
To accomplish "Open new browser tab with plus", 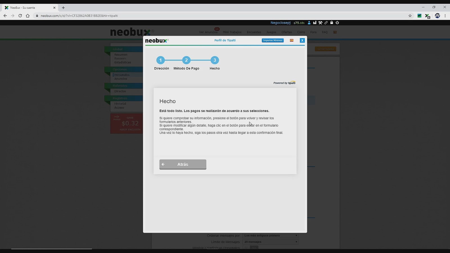I will (x=63, y=8).
